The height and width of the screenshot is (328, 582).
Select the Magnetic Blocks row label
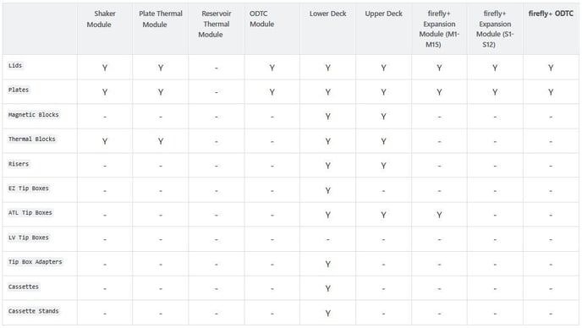[33, 115]
